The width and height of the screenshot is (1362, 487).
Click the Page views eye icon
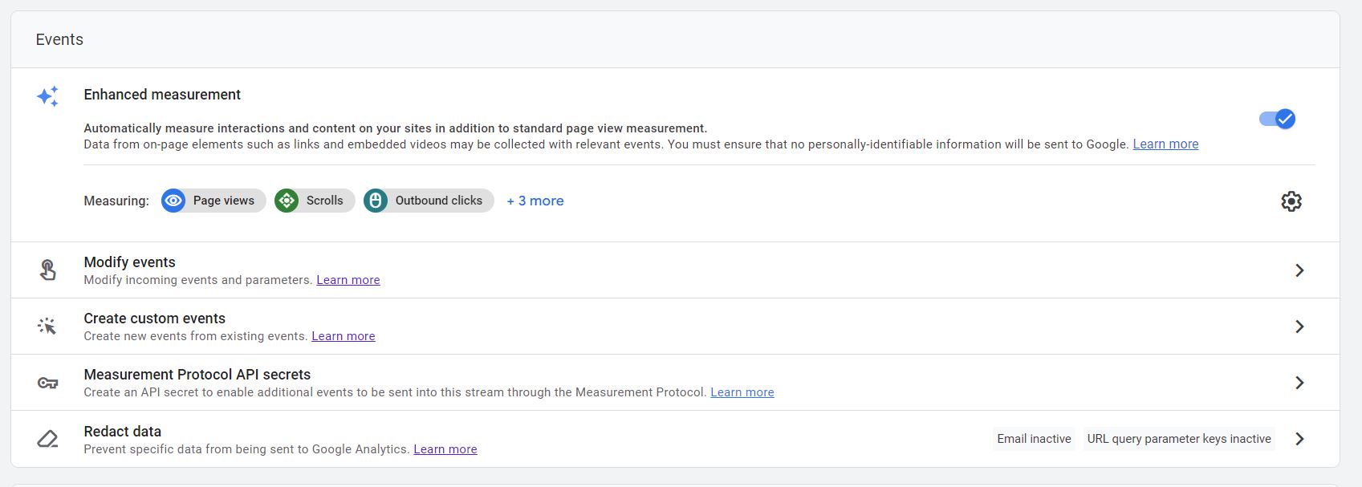tap(173, 201)
